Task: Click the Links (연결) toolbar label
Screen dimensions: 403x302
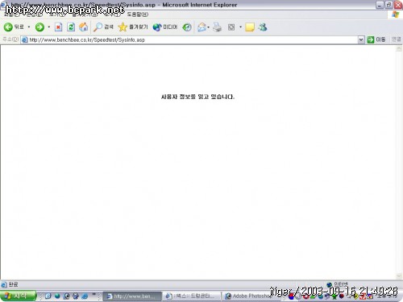Action: click(x=396, y=39)
